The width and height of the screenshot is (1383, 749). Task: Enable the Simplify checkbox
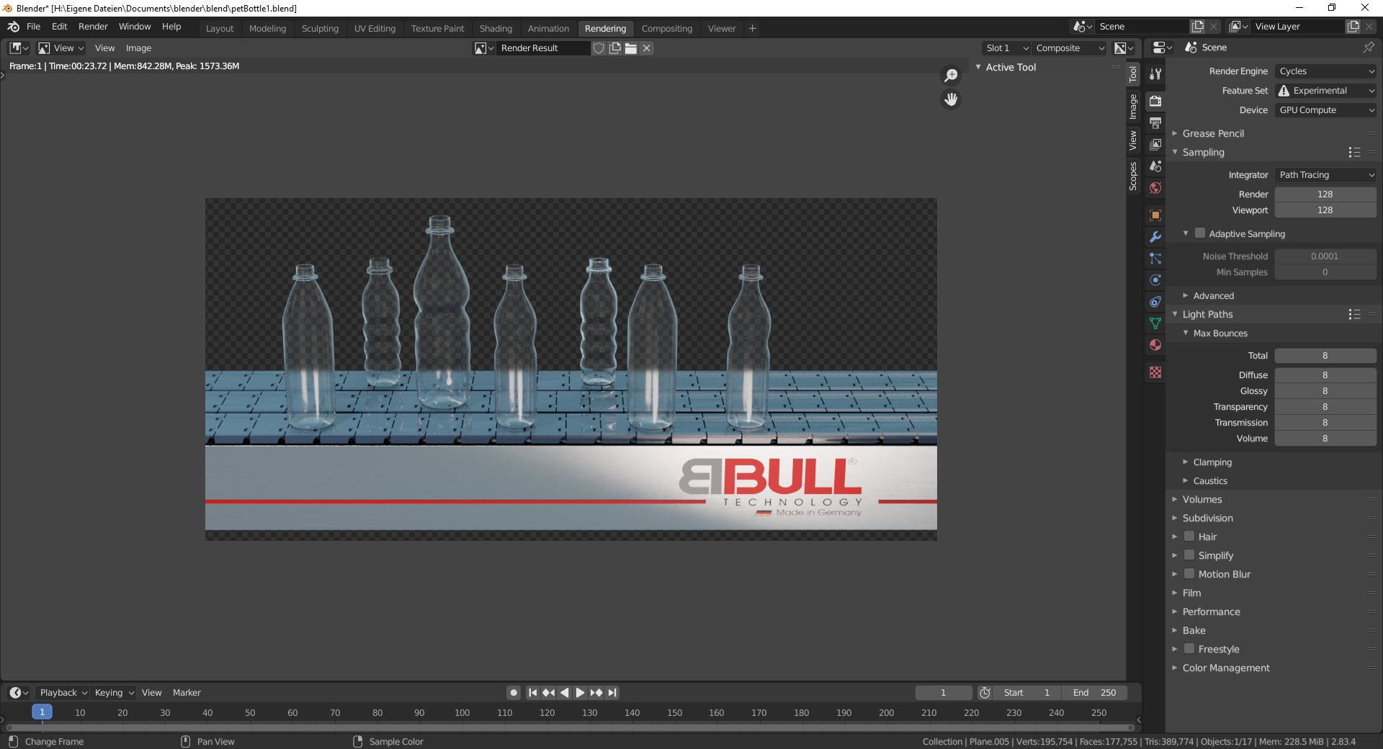coord(1189,555)
